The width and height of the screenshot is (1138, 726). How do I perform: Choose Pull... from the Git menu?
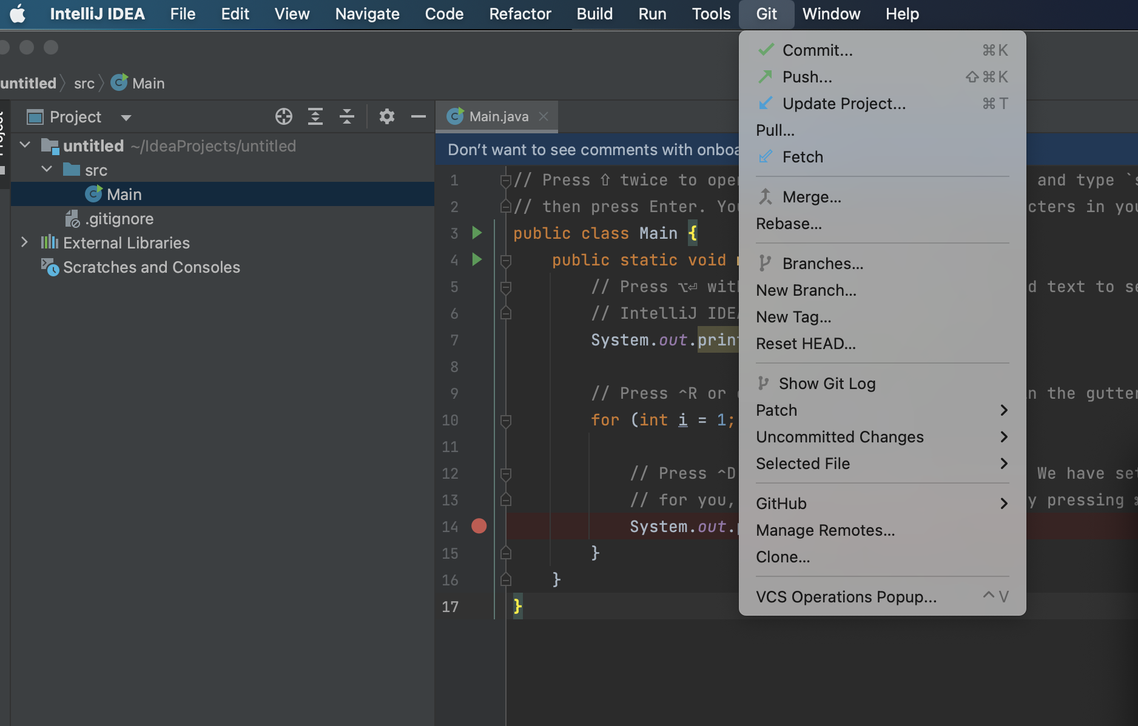(x=883, y=130)
